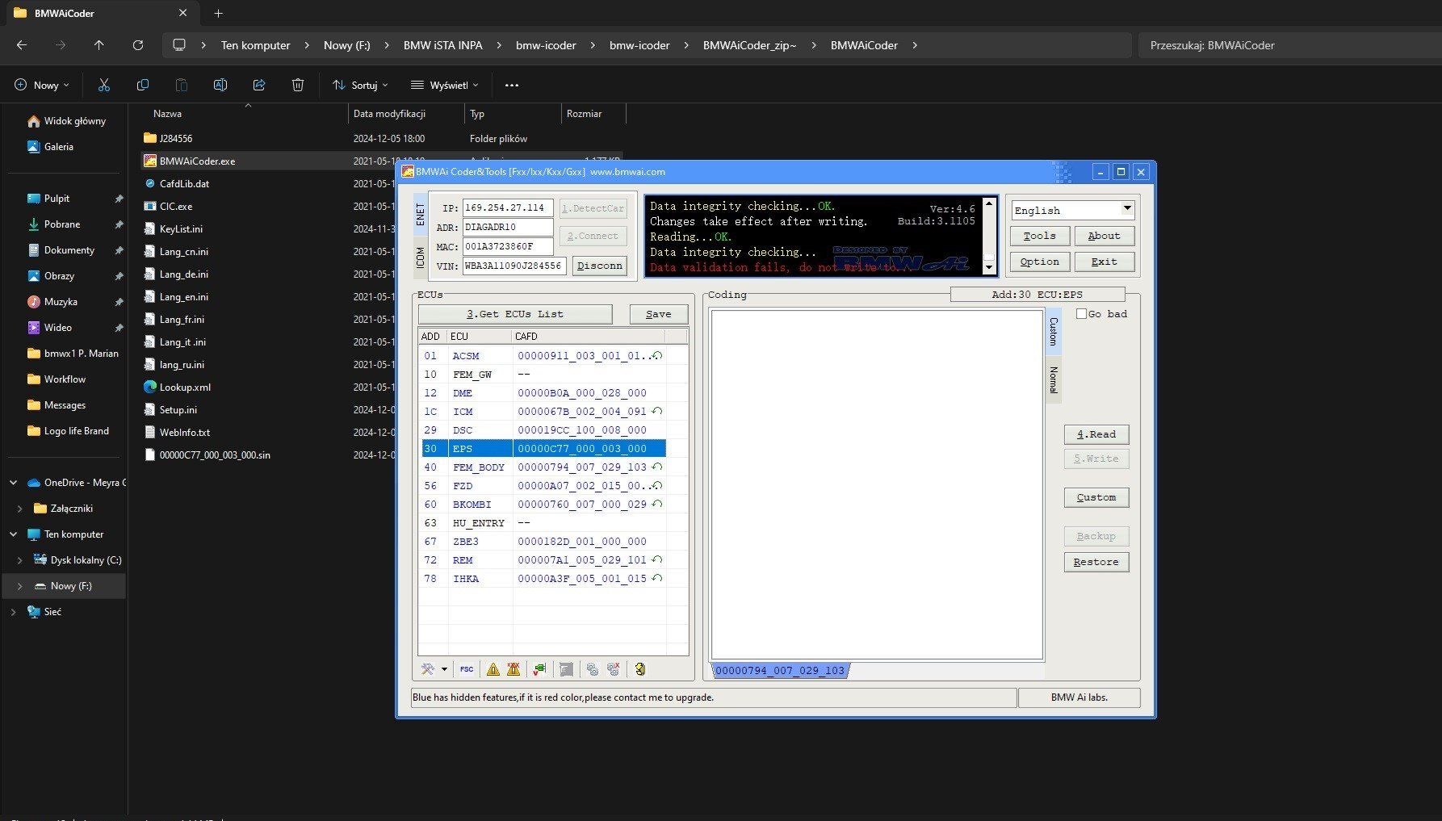The image size is (1442, 821).
Task: Open the Option button
Action: click(x=1040, y=262)
